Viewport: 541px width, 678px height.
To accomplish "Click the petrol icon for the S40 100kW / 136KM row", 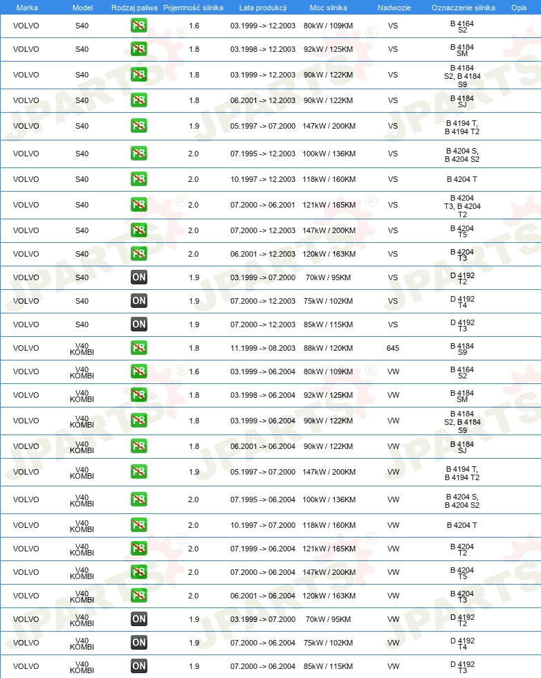I will pos(139,153).
